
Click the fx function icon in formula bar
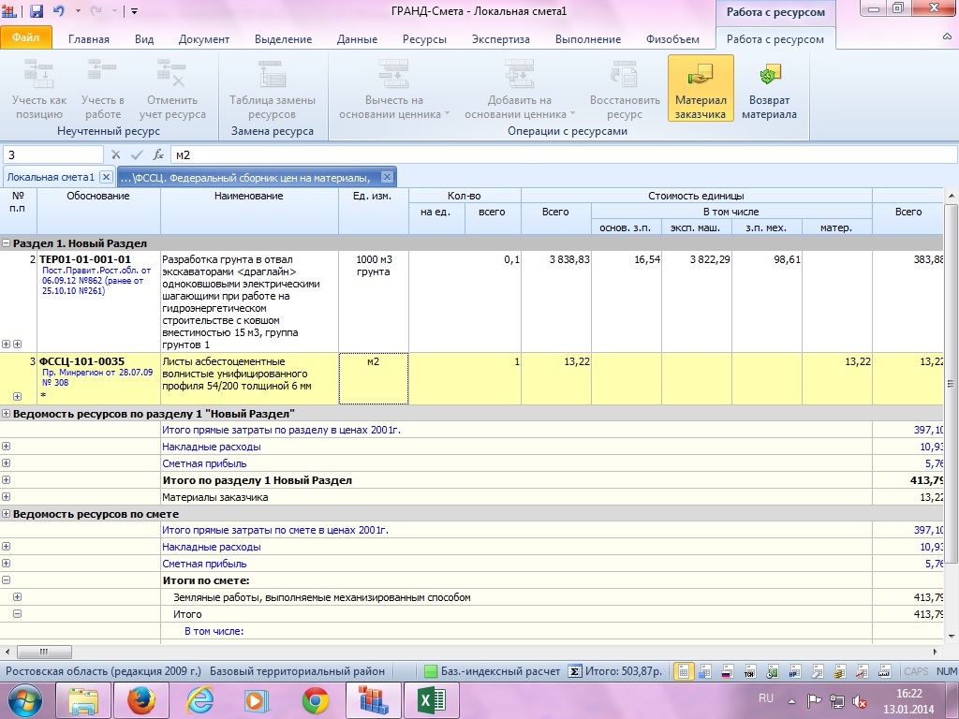pos(158,154)
